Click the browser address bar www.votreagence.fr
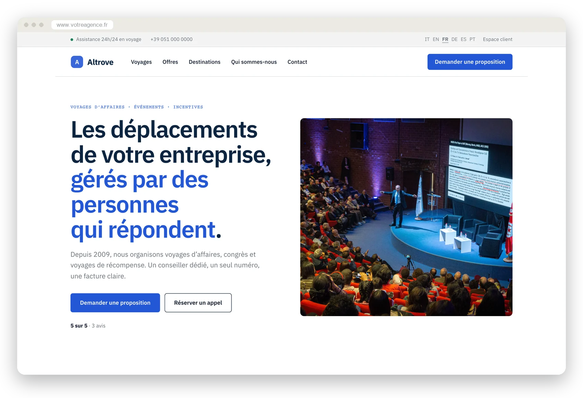This screenshot has height=398, width=583. [82, 25]
